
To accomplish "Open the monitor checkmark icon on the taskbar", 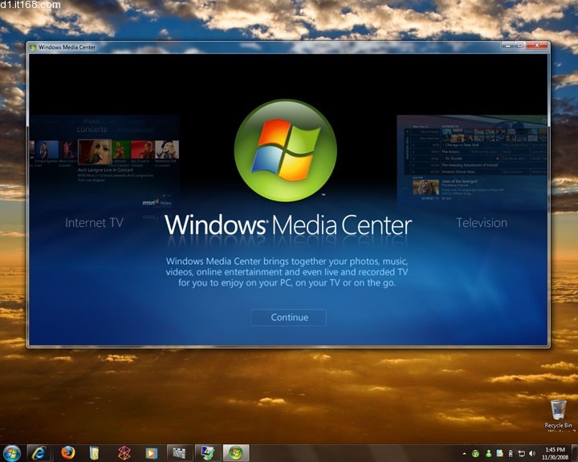I will tap(208, 453).
